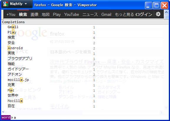
Task: Open YouTube in the Google bar
Action: point(72,14)
